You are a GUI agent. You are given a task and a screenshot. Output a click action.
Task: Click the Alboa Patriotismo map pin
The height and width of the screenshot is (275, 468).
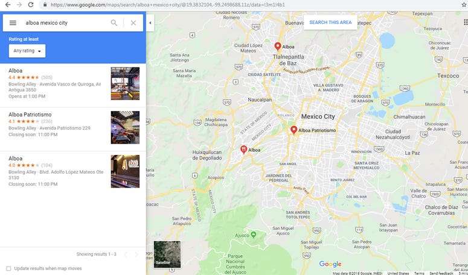point(293,130)
